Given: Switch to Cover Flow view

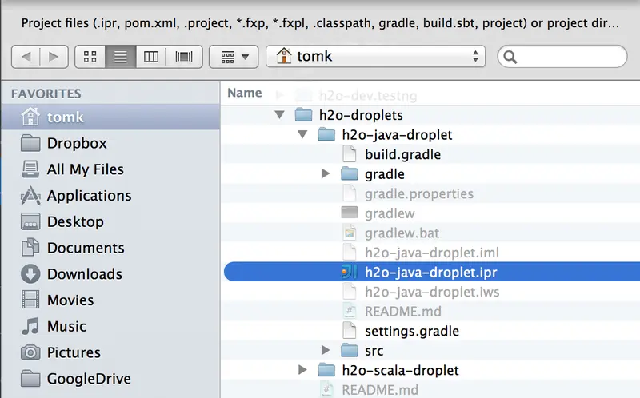Looking at the screenshot, I should tap(184, 57).
